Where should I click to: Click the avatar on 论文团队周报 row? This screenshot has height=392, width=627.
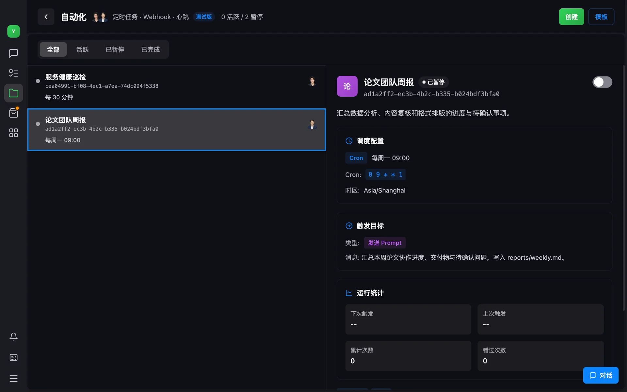tap(312, 124)
